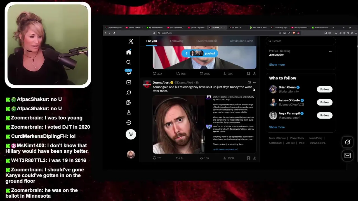Viewport: 358px width, 201px height.
Task: Switch to Alex Jones & Nick browser tab
Action: [258, 28]
